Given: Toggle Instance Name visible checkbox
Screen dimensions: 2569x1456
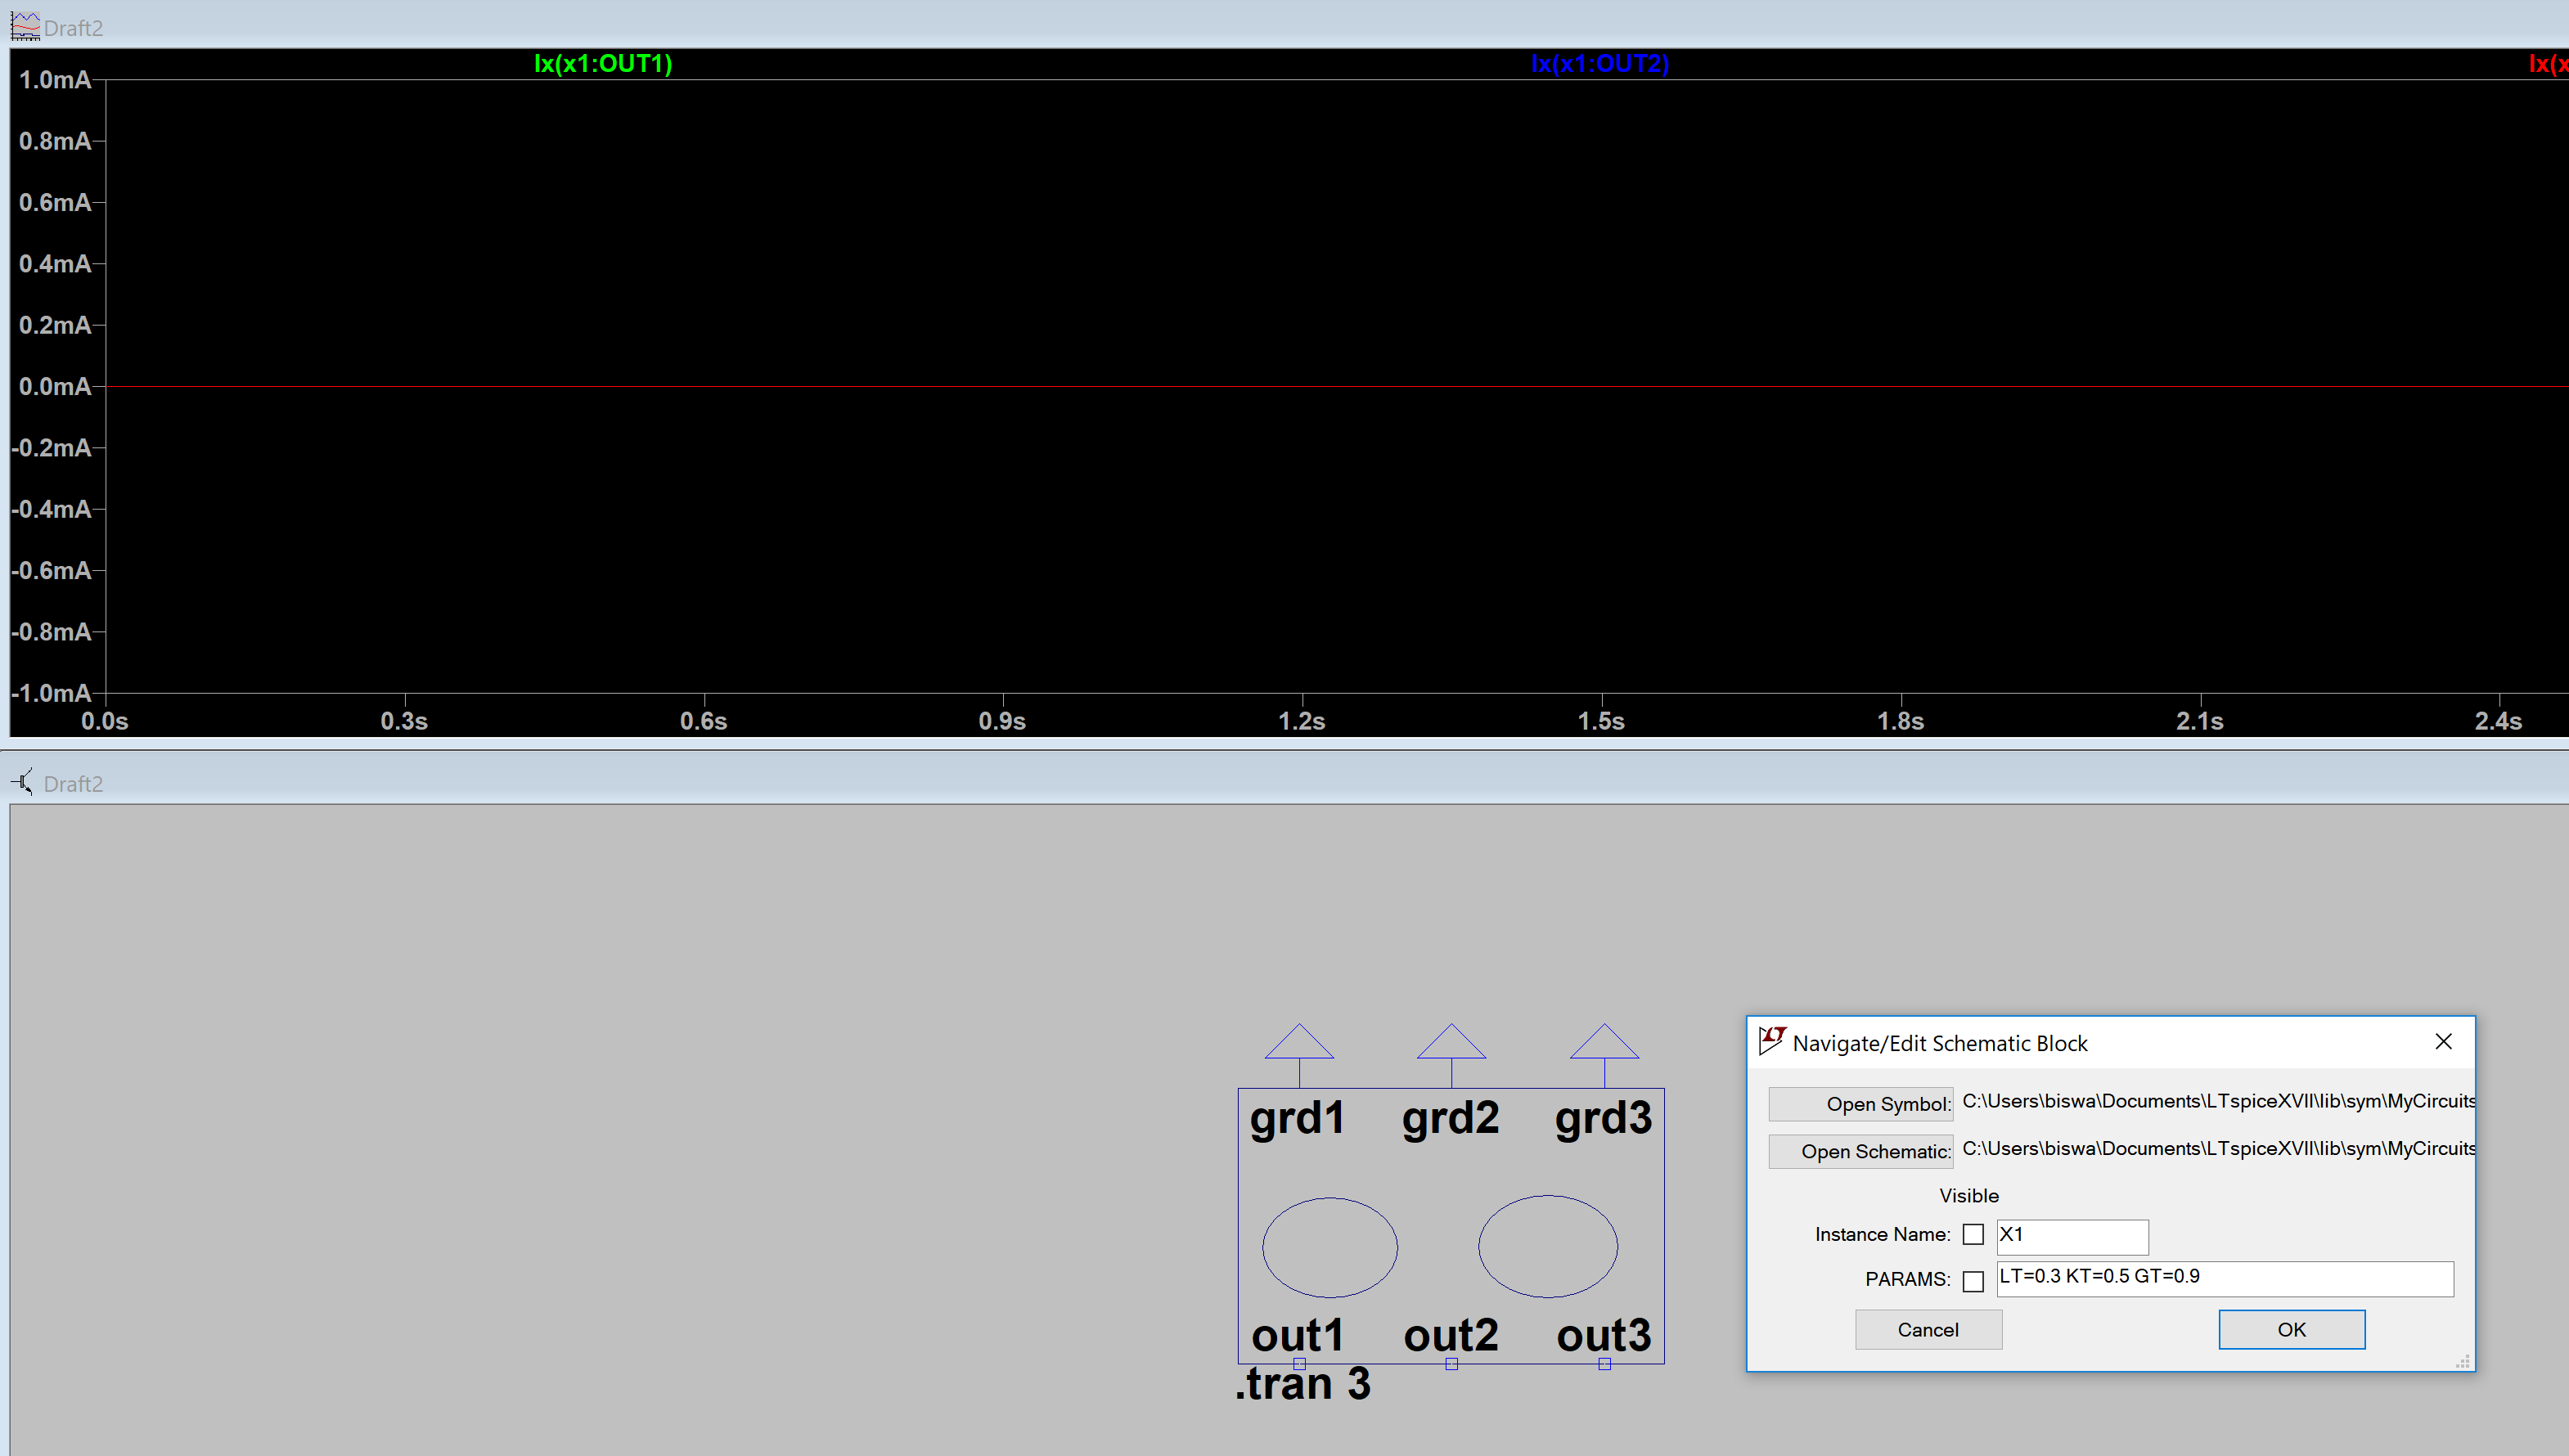Looking at the screenshot, I should pyautogui.click(x=1972, y=1235).
